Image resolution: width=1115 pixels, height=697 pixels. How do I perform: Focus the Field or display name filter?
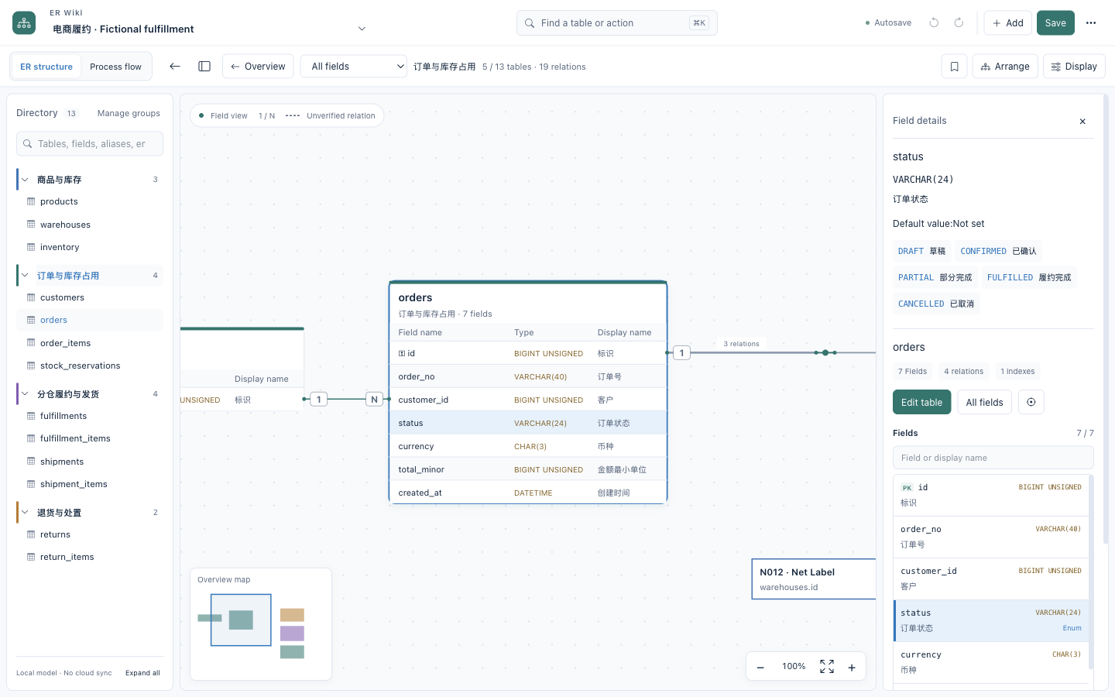pos(993,458)
